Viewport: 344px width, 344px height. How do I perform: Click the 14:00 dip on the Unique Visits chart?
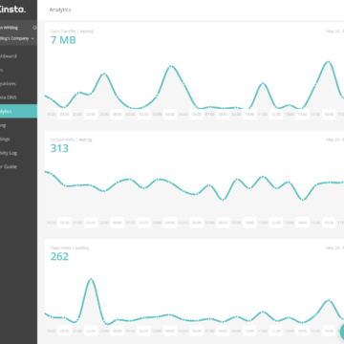303,200
